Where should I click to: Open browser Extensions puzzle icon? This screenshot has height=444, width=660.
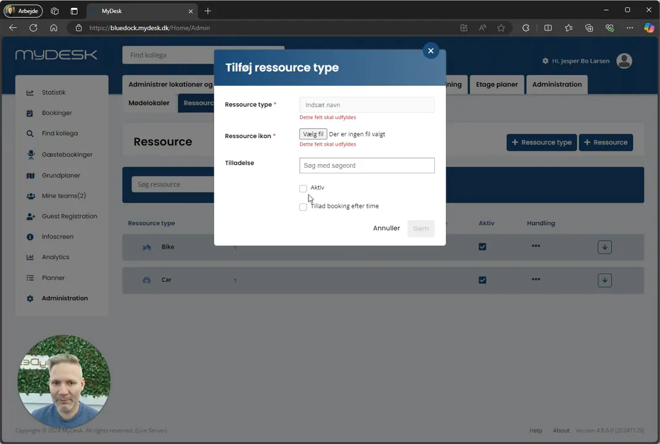(x=526, y=28)
